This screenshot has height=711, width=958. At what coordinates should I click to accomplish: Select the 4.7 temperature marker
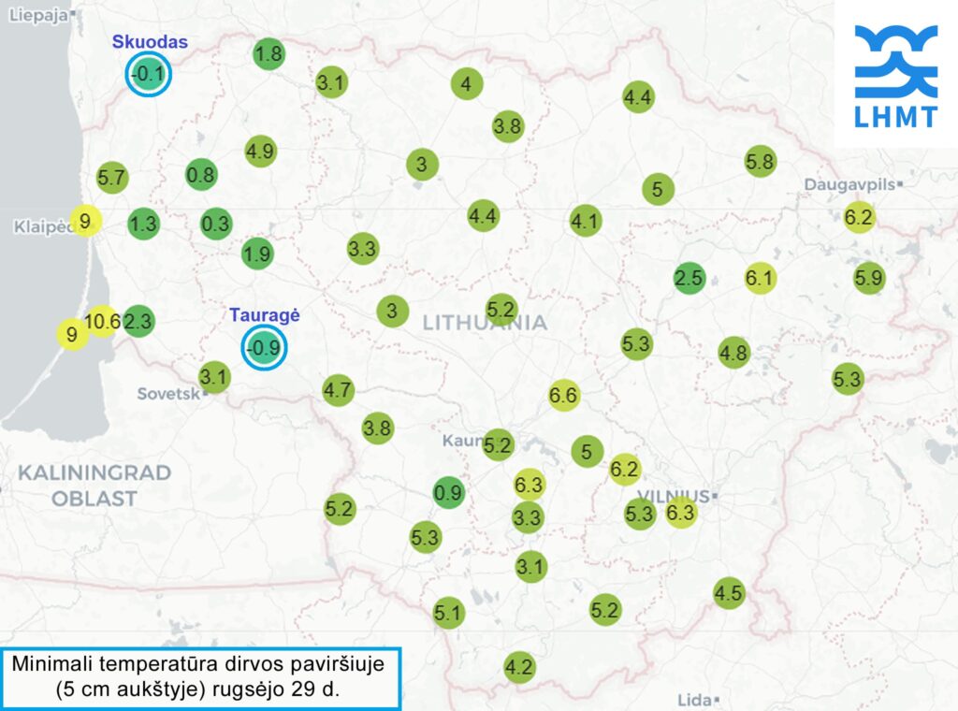tap(338, 390)
